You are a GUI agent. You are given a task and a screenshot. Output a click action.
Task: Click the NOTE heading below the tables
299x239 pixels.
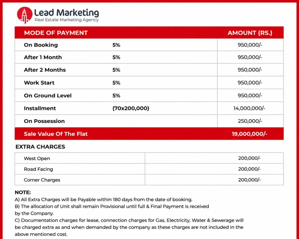pos(23,192)
